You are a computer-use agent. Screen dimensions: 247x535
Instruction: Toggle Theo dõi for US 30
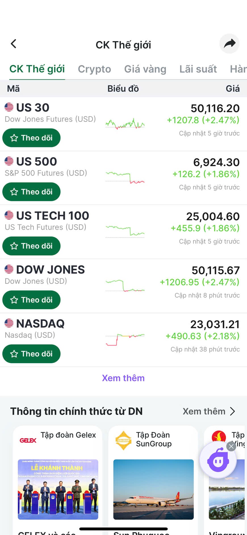click(x=32, y=138)
